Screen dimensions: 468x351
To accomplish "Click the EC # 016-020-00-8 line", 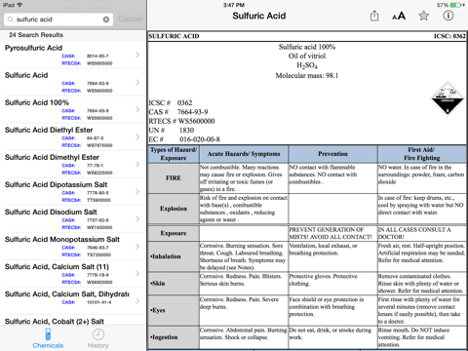I will (184, 139).
